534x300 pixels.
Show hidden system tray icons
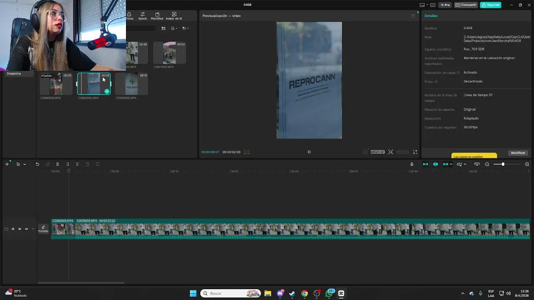pyautogui.click(x=462, y=293)
